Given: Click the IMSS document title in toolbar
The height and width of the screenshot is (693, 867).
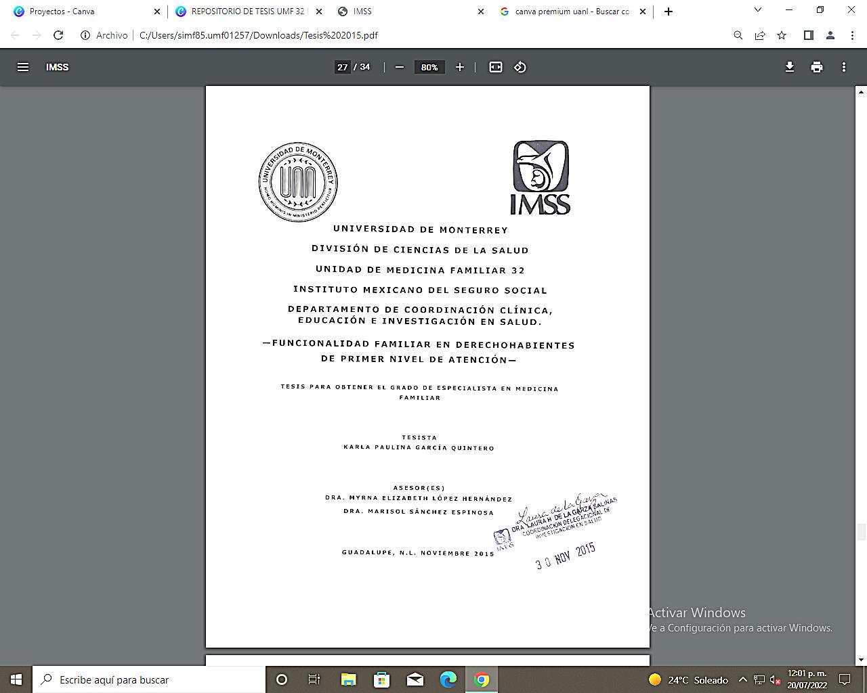Looking at the screenshot, I should (x=58, y=67).
